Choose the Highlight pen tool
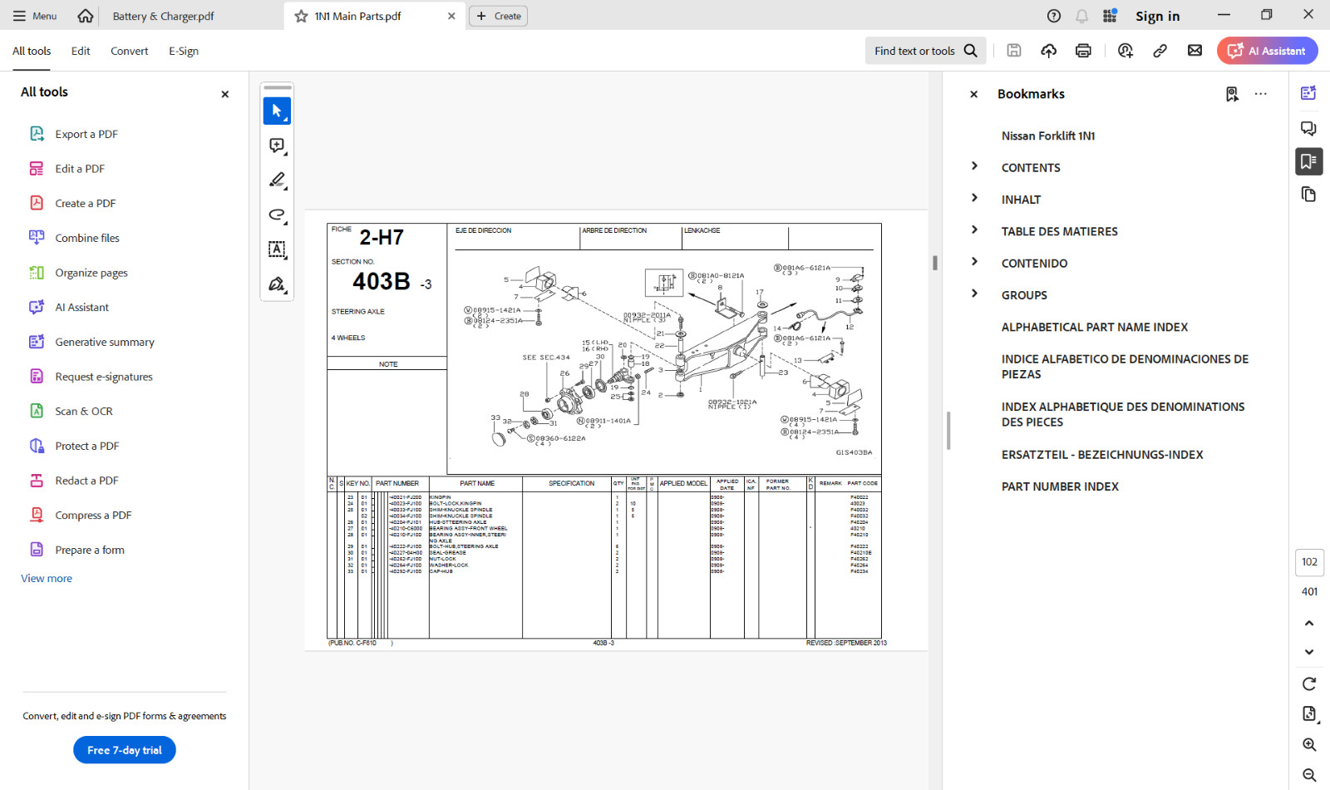Viewport: 1330px width, 790px height. (277, 180)
